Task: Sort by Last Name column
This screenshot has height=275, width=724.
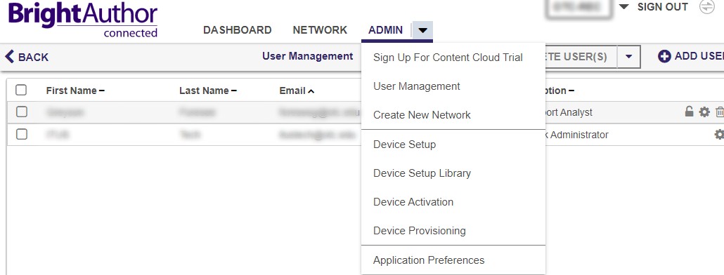Action: (208, 90)
